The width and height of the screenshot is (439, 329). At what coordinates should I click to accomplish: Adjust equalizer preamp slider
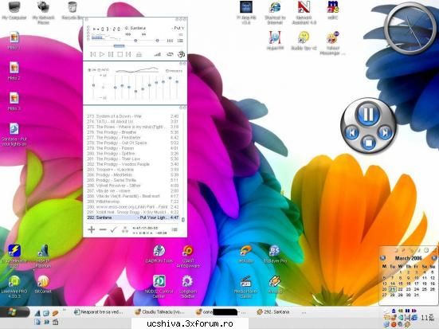point(93,85)
